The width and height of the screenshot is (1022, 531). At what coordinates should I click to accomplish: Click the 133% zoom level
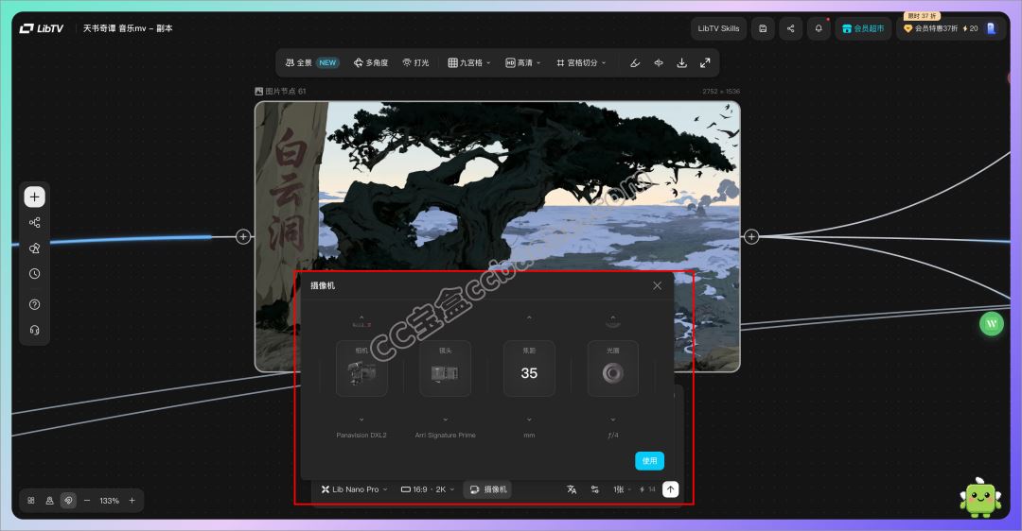(110, 501)
